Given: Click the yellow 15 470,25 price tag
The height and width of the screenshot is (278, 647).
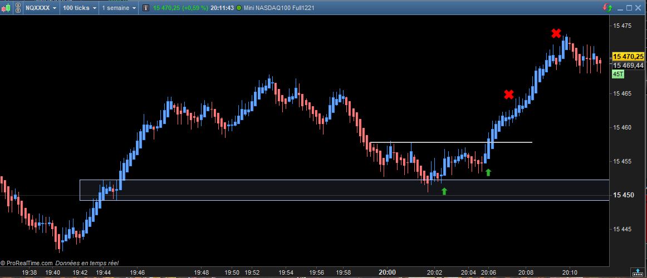Looking at the screenshot, I should point(628,56).
